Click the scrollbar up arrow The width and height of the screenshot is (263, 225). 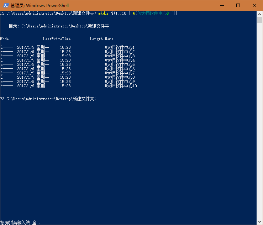[260, 14]
